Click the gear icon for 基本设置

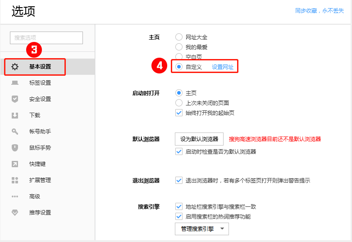(15, 67)
